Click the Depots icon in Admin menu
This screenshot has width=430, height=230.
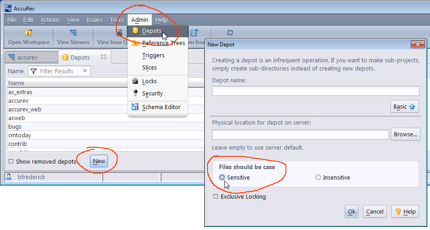(x=135, y=30)
